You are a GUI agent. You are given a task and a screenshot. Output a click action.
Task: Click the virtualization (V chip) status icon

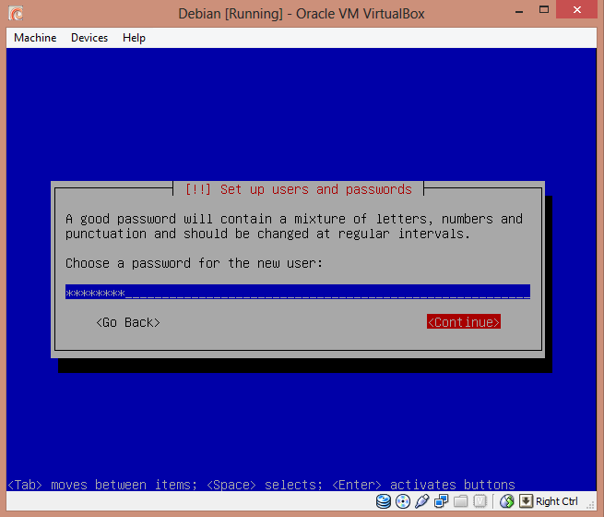[480, 501]
